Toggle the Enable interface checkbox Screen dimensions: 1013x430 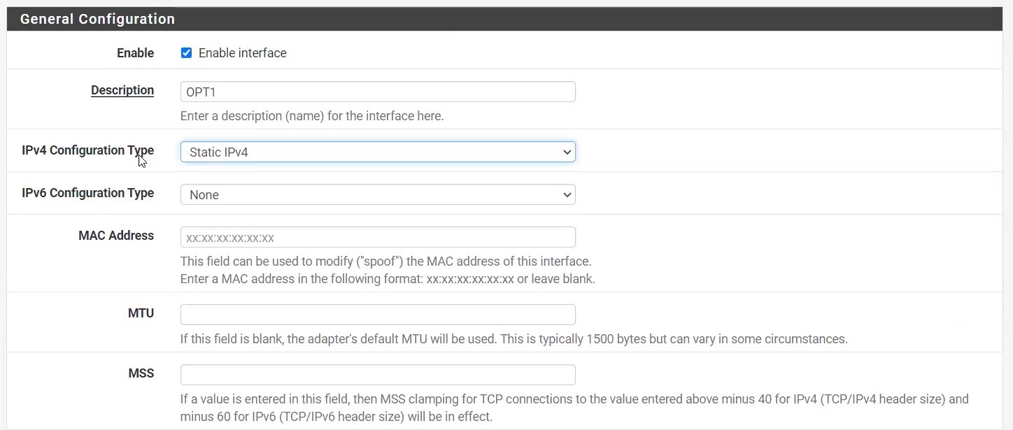pyautogui.click(x=186, y=53)
